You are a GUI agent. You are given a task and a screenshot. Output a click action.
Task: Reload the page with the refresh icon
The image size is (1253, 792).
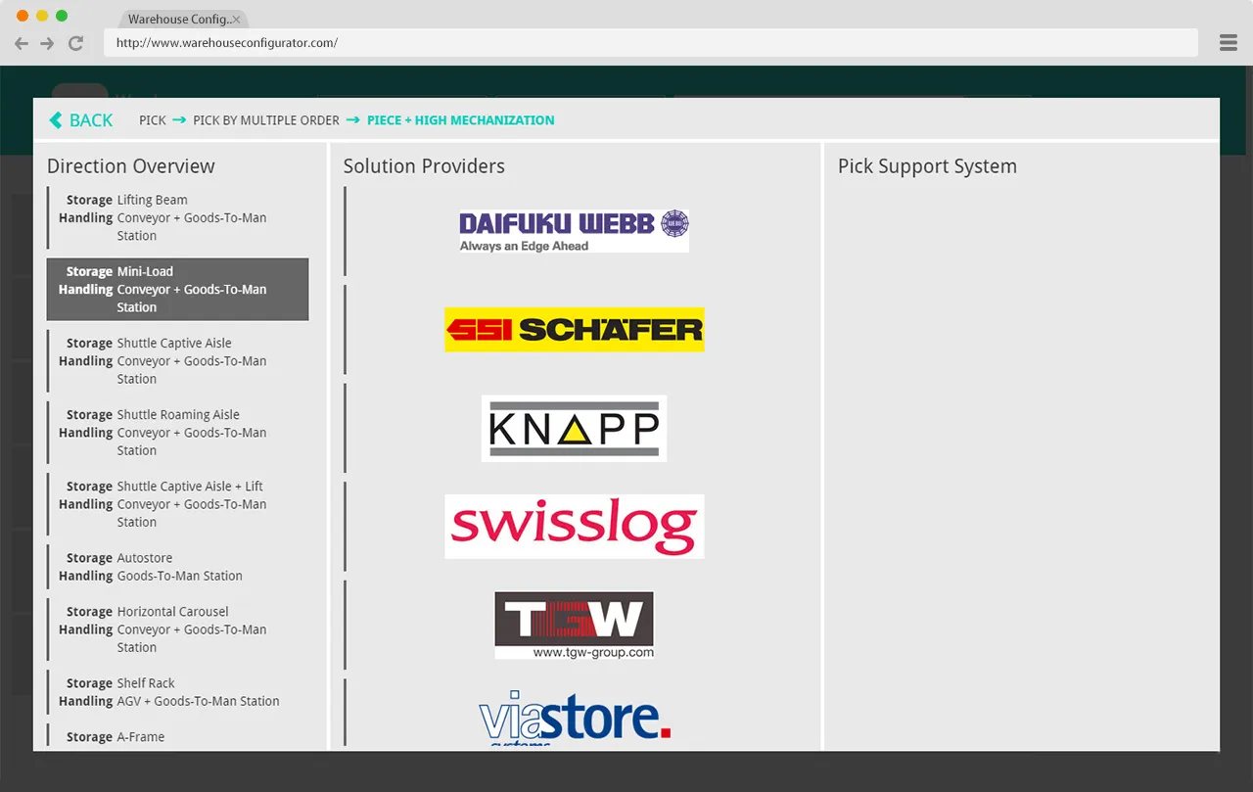75,43
